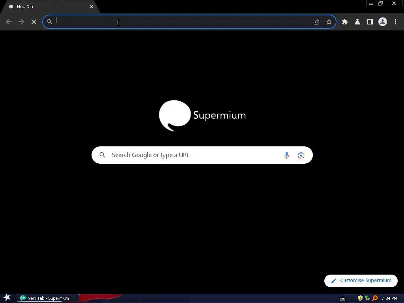Open the yellow security shield tray icon
The image size is (404, 303).
(360, 298)
